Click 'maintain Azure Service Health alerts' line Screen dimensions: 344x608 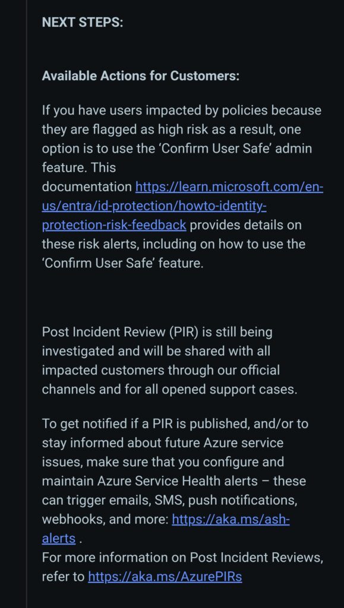(173, 481)
